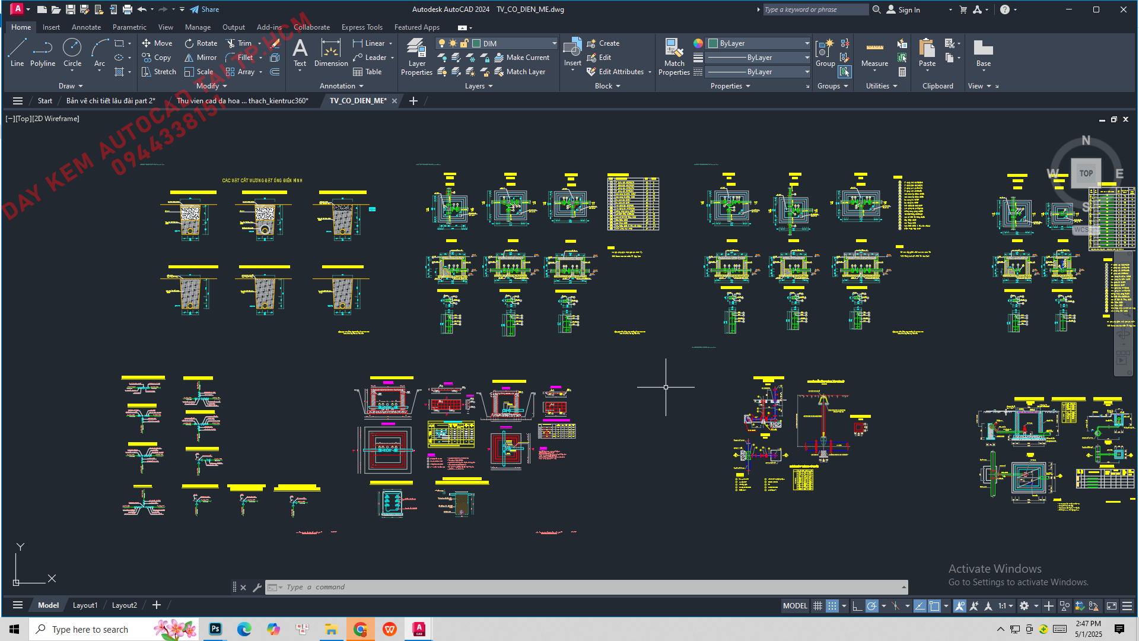Open annotation scale 1:1 dropdown

point(1006,606)
